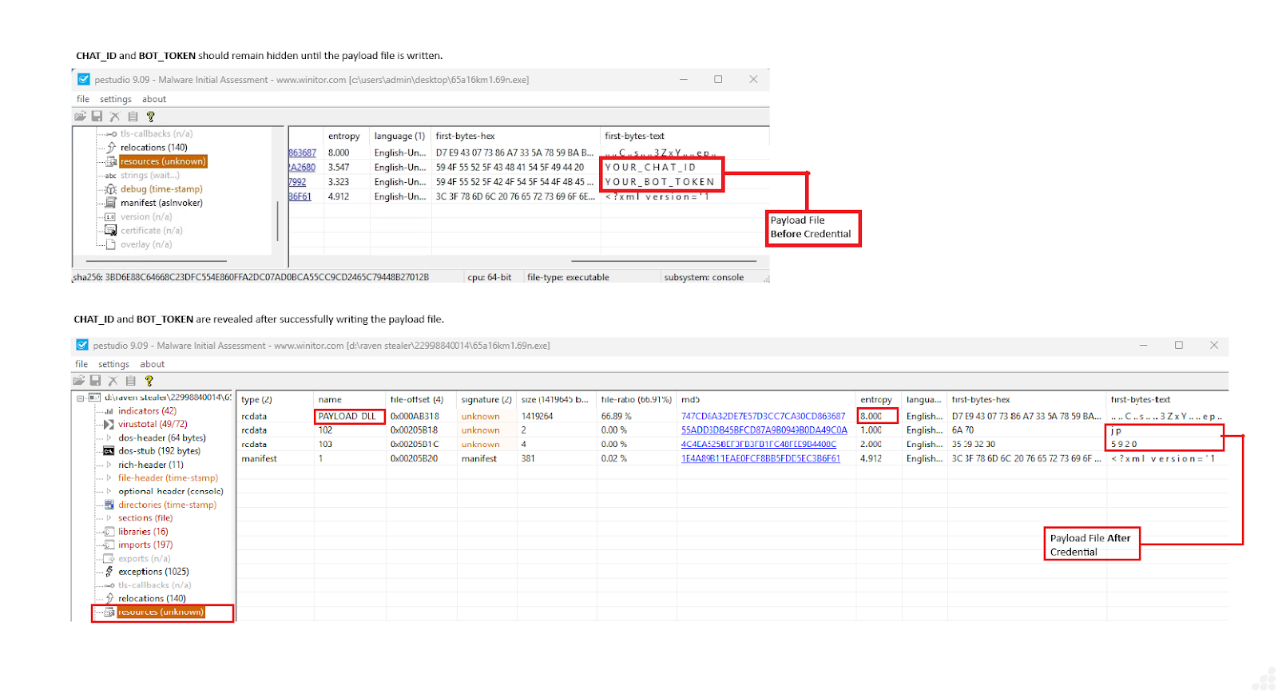Viewport: 1278px width, 693px height.
Task: Select the directories (time-stamp) grid icon
Action: pos(109,505)
